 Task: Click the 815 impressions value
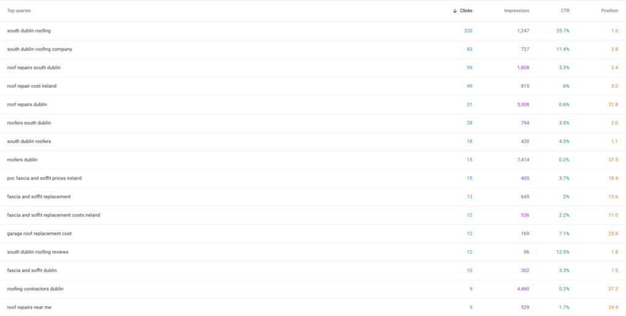[525, 86]
